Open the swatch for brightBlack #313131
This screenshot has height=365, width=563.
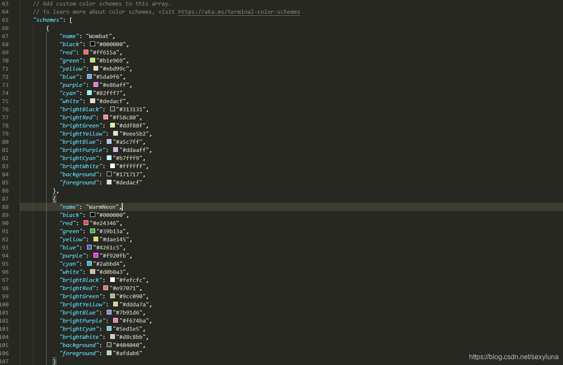tap(112, 109)
